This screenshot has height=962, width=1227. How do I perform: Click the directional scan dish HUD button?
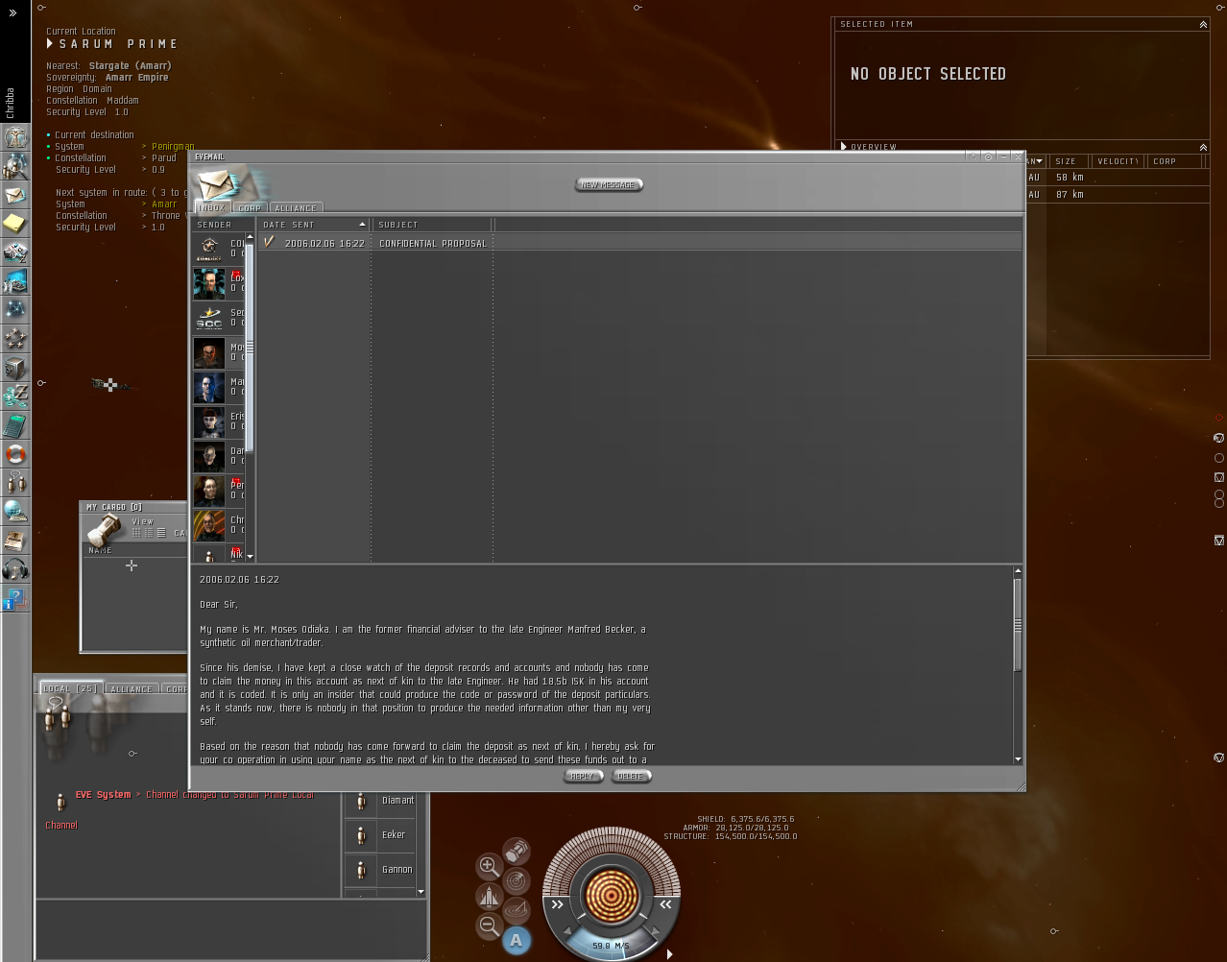click(x=517, y=910)
